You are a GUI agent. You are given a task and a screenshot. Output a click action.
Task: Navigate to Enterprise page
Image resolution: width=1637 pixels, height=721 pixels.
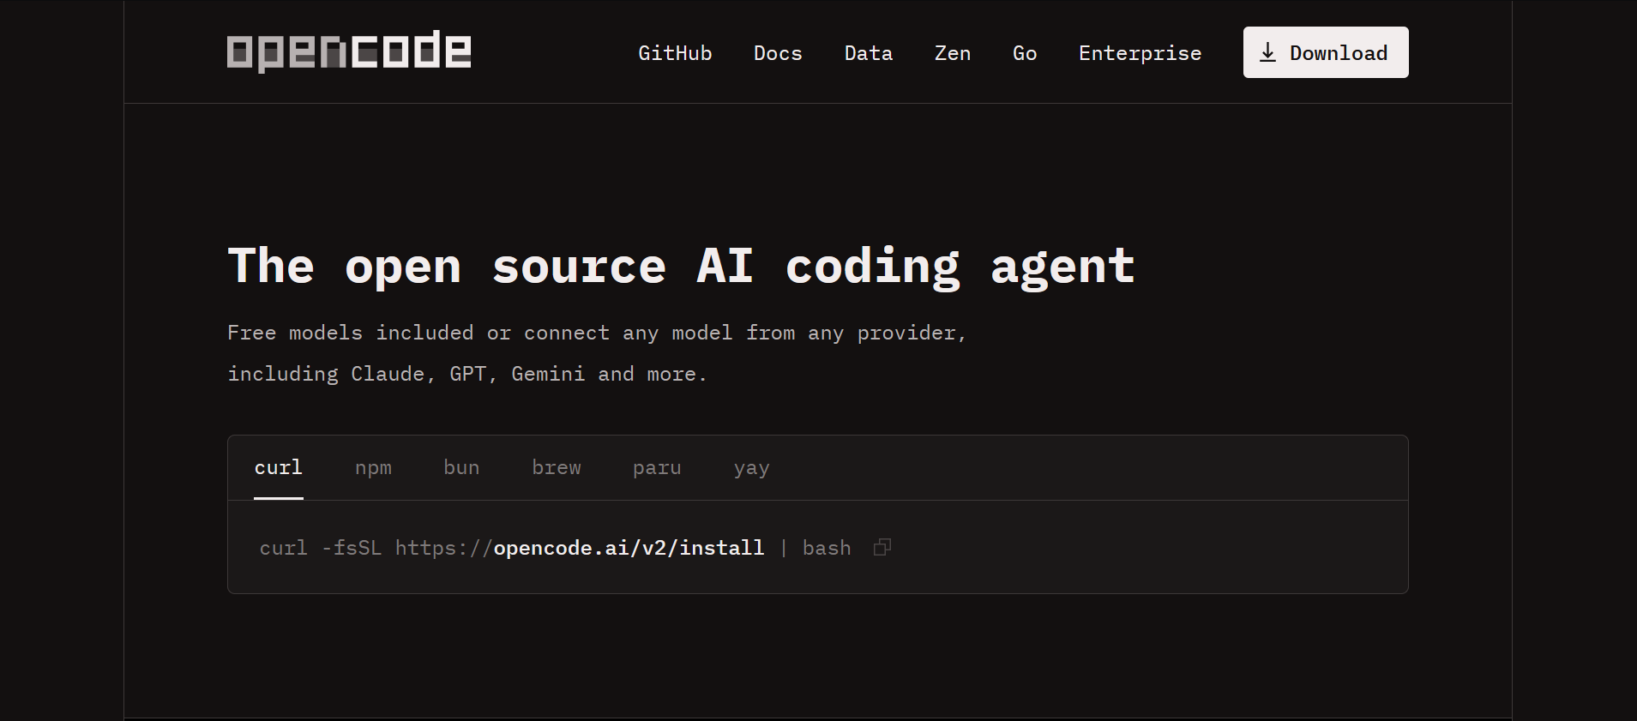point(1140,53)
